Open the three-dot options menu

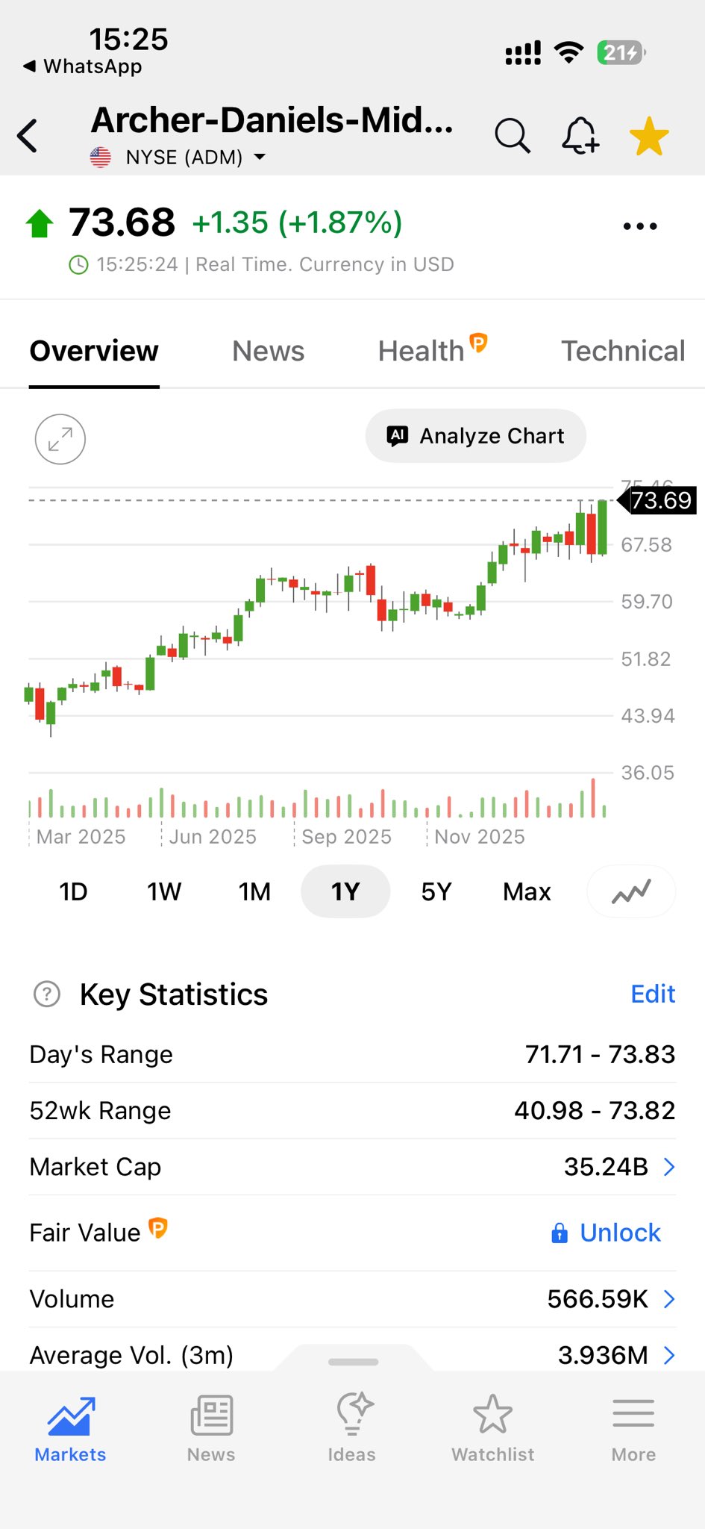pos(640,226)
